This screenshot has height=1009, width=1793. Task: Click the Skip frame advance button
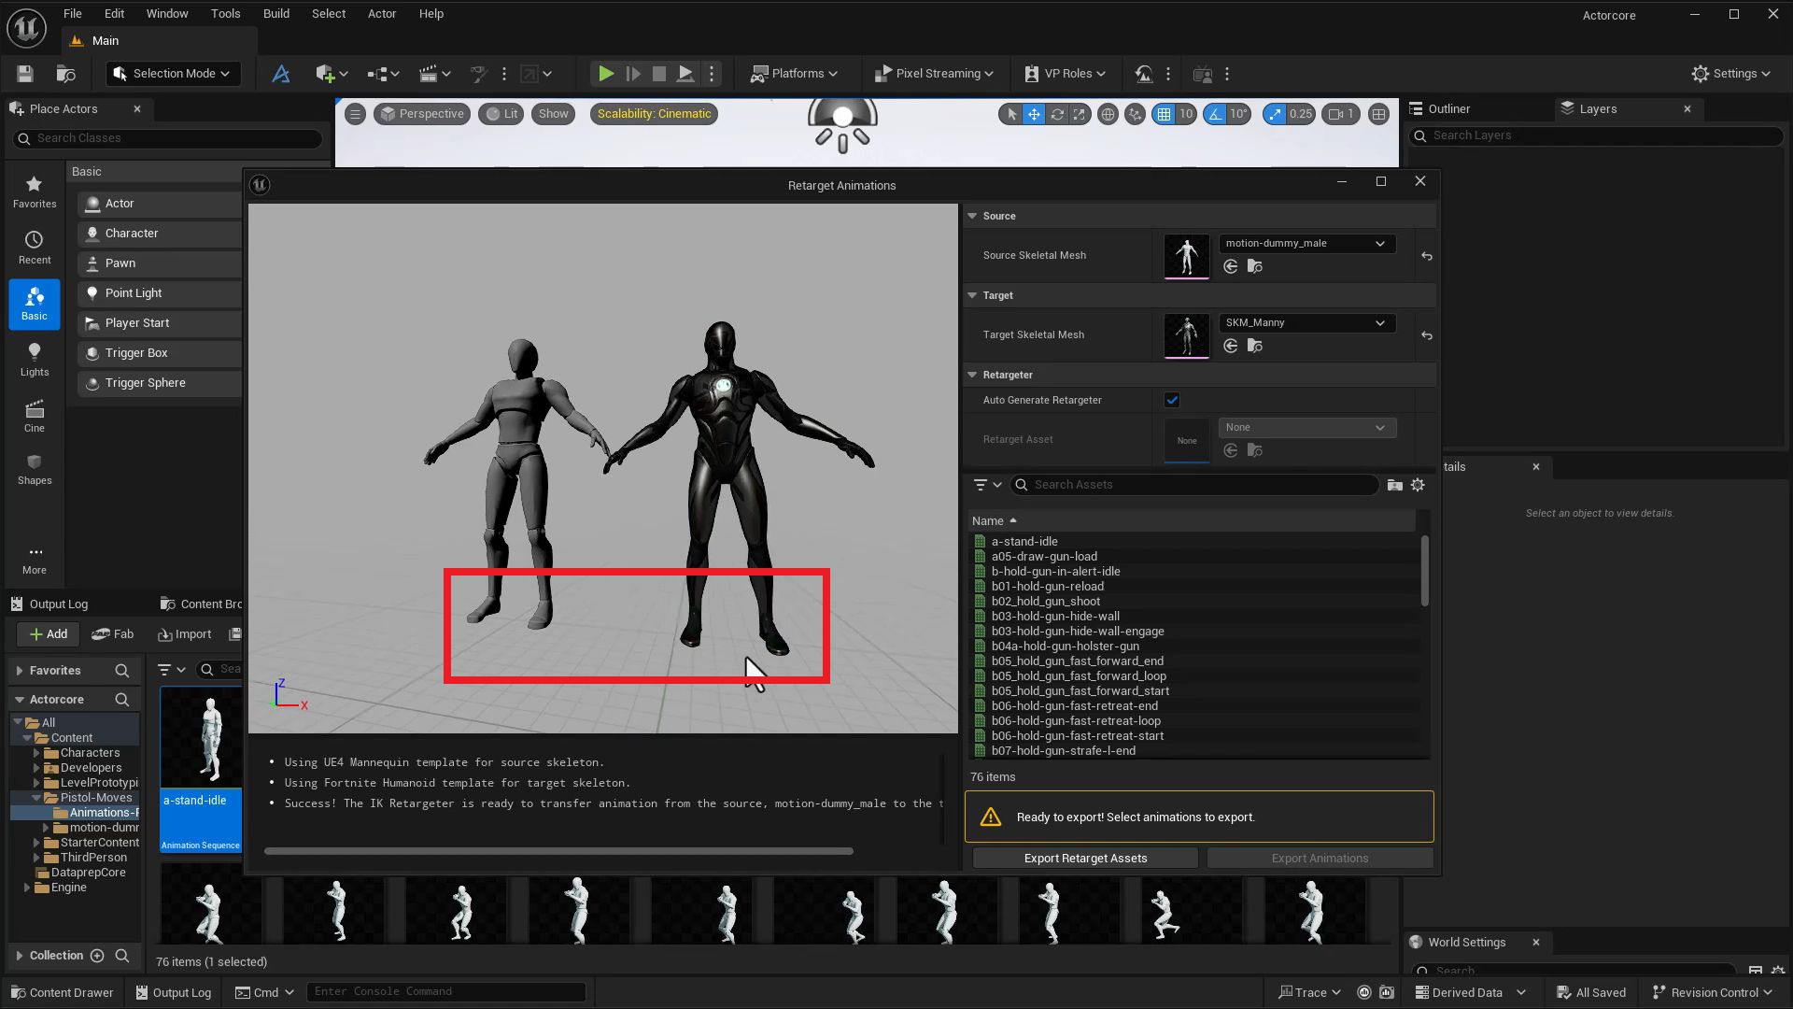633,74
